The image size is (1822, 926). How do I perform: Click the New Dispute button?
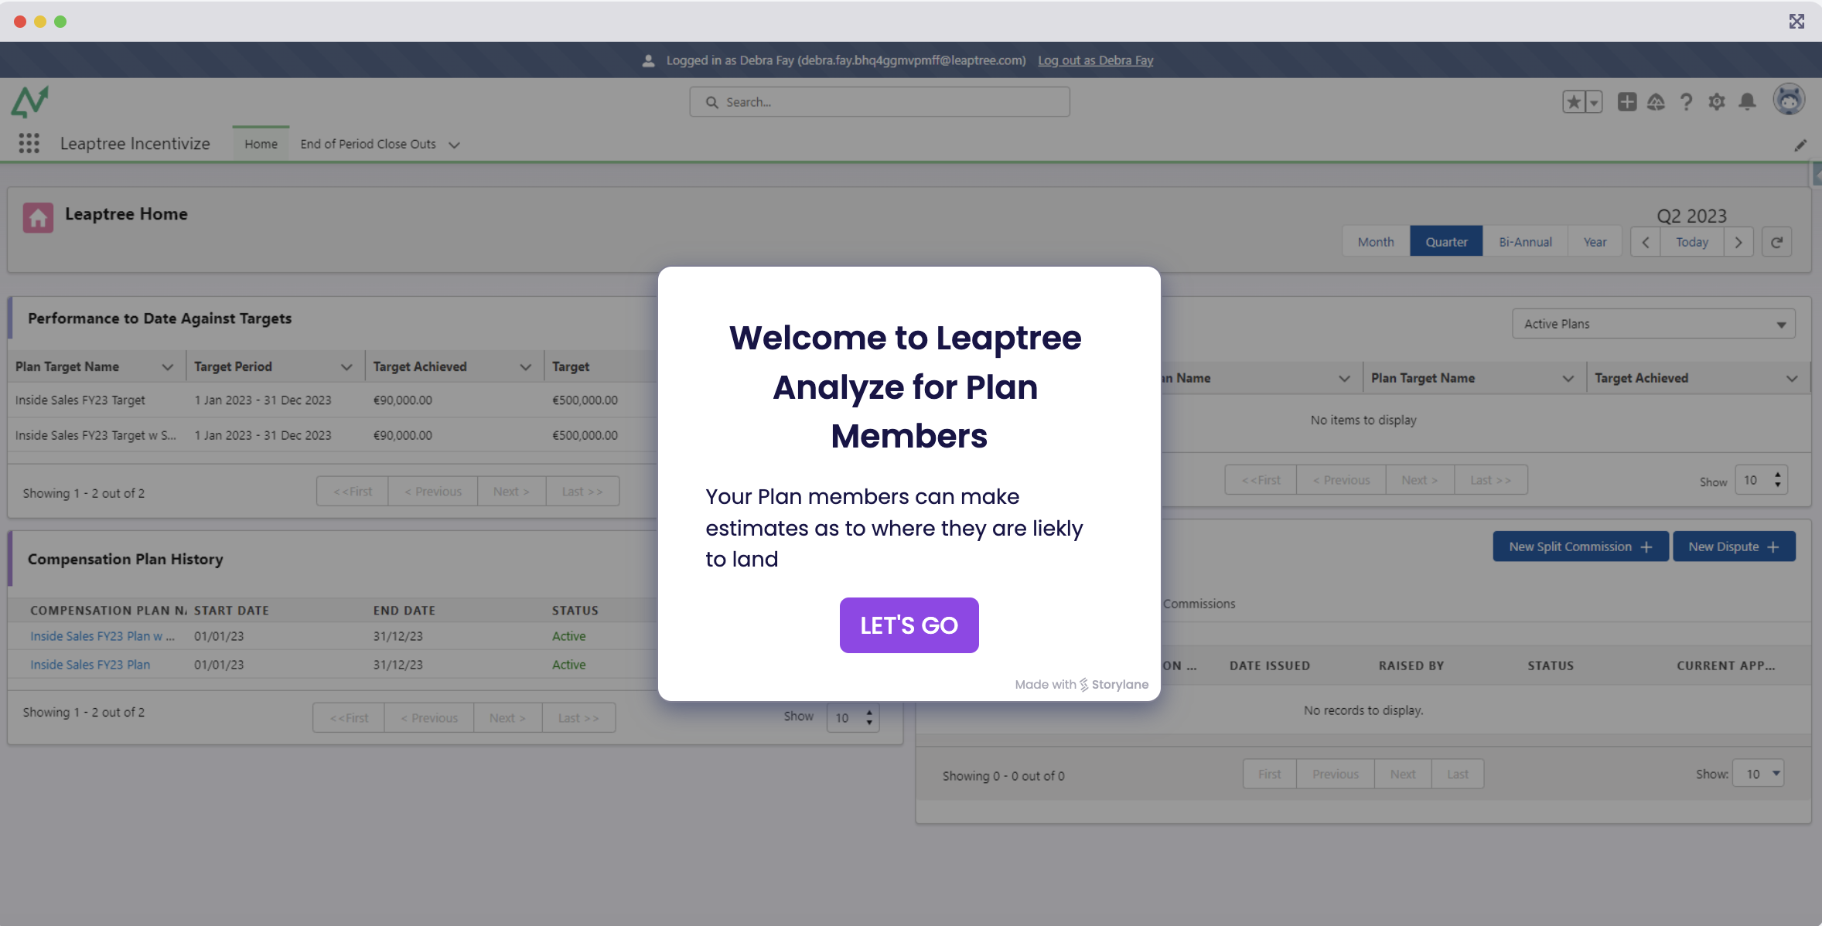tap(1734, 546)
